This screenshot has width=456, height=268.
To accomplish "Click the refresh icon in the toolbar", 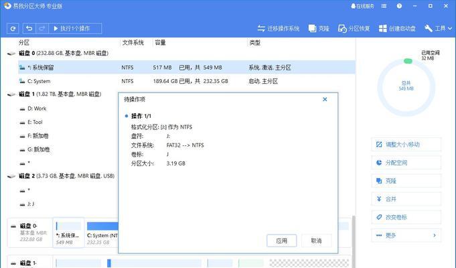I will pyautogui.click(x=13, y=29).
